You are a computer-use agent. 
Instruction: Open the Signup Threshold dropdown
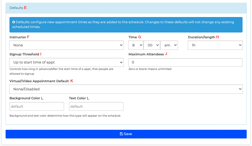pyautogui.click(x=66, y=62)
